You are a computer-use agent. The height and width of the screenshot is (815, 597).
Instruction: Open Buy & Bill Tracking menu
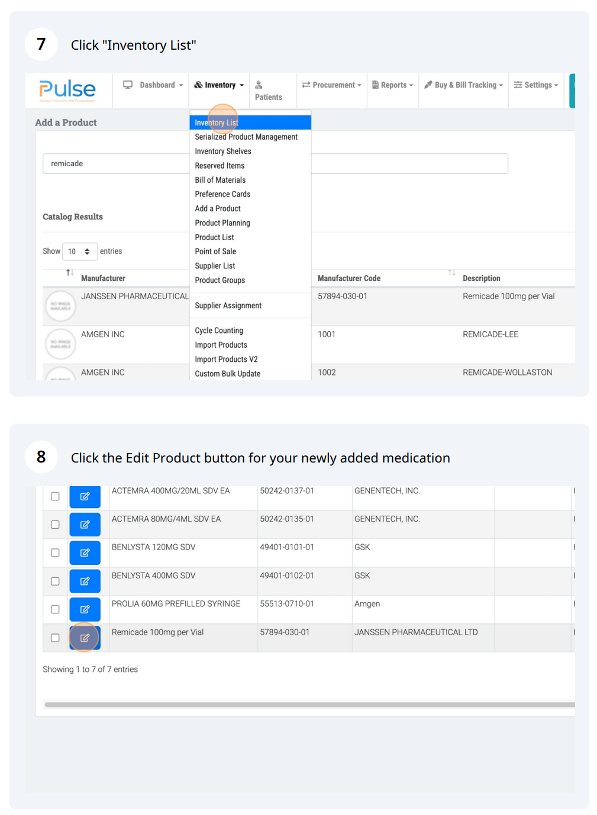pyautogui.click(x=464, y=85)
